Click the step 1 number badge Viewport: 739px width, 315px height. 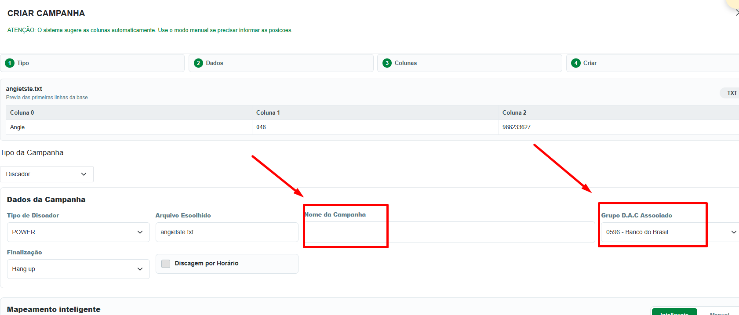pos(10,63)
